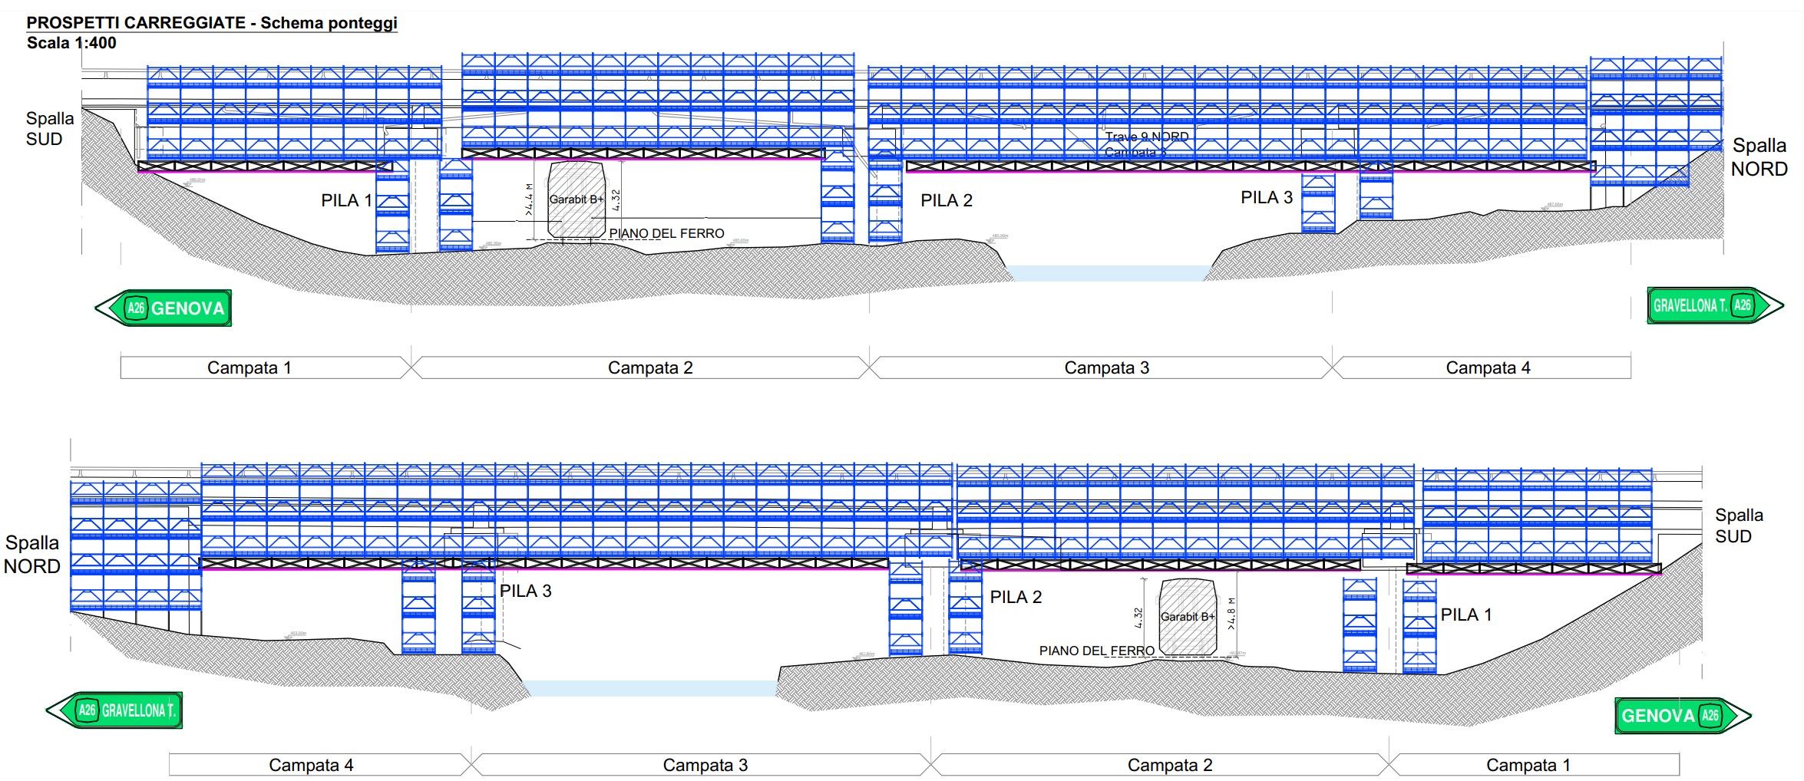
Task: Click the title 'PROSPETTI CARREGGIATE - Schema ponteggi'
Action: click(x=212, y=23)
